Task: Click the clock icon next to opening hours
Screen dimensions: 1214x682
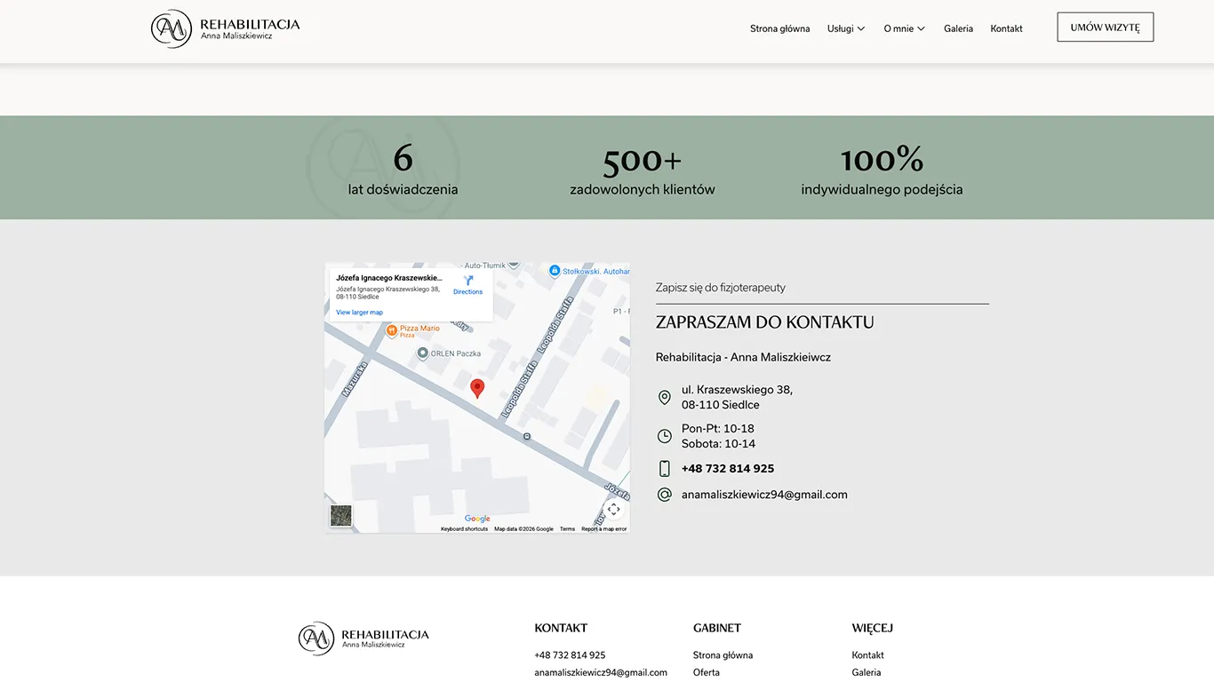Action: [x=664, y=436]
